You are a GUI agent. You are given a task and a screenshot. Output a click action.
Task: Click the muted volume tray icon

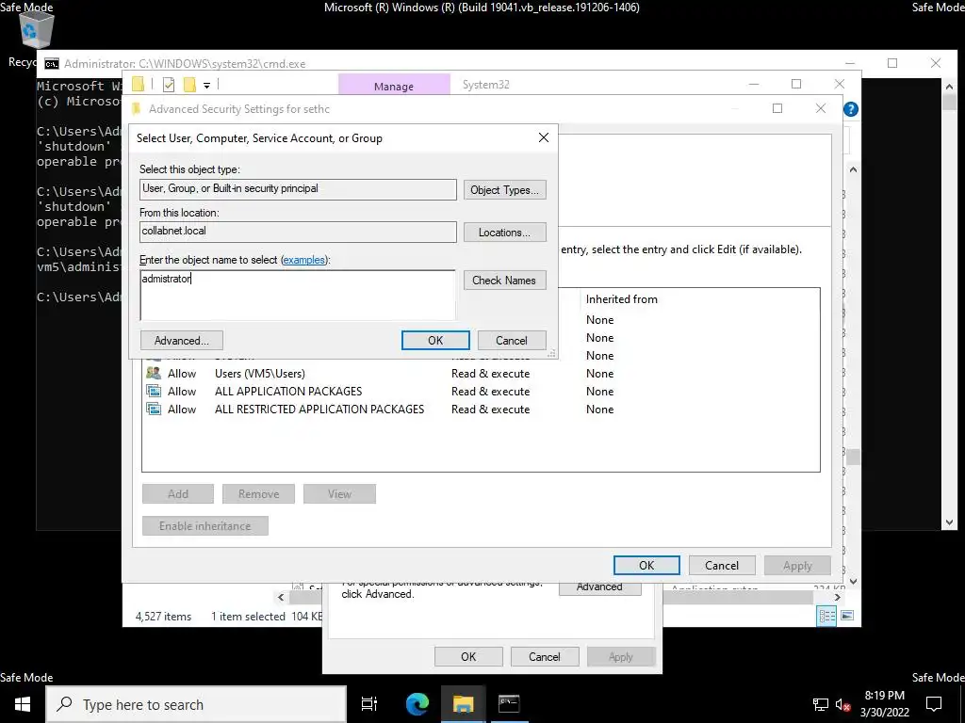(842, 705)
